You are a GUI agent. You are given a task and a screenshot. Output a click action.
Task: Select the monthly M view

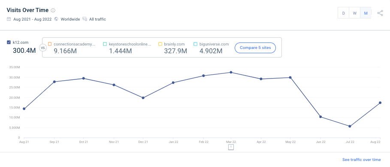tap(366, 13)
